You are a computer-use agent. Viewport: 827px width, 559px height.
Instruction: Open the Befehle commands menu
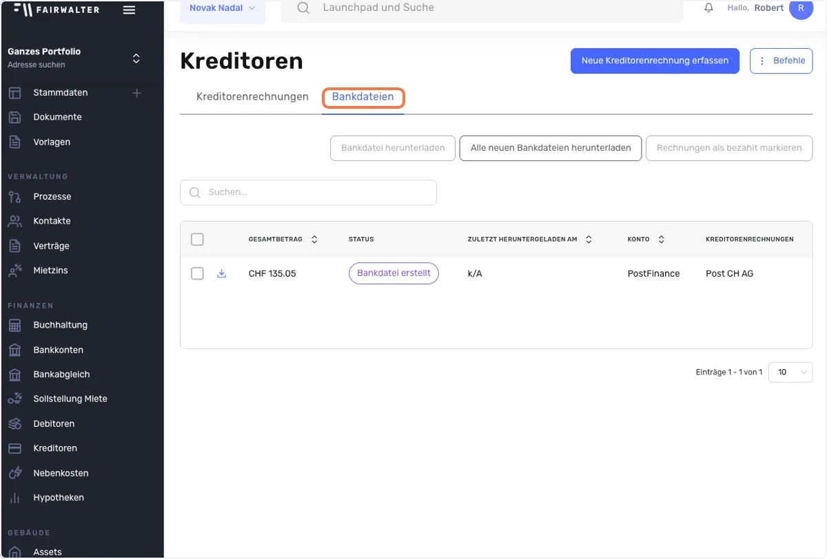click(781, 61)
